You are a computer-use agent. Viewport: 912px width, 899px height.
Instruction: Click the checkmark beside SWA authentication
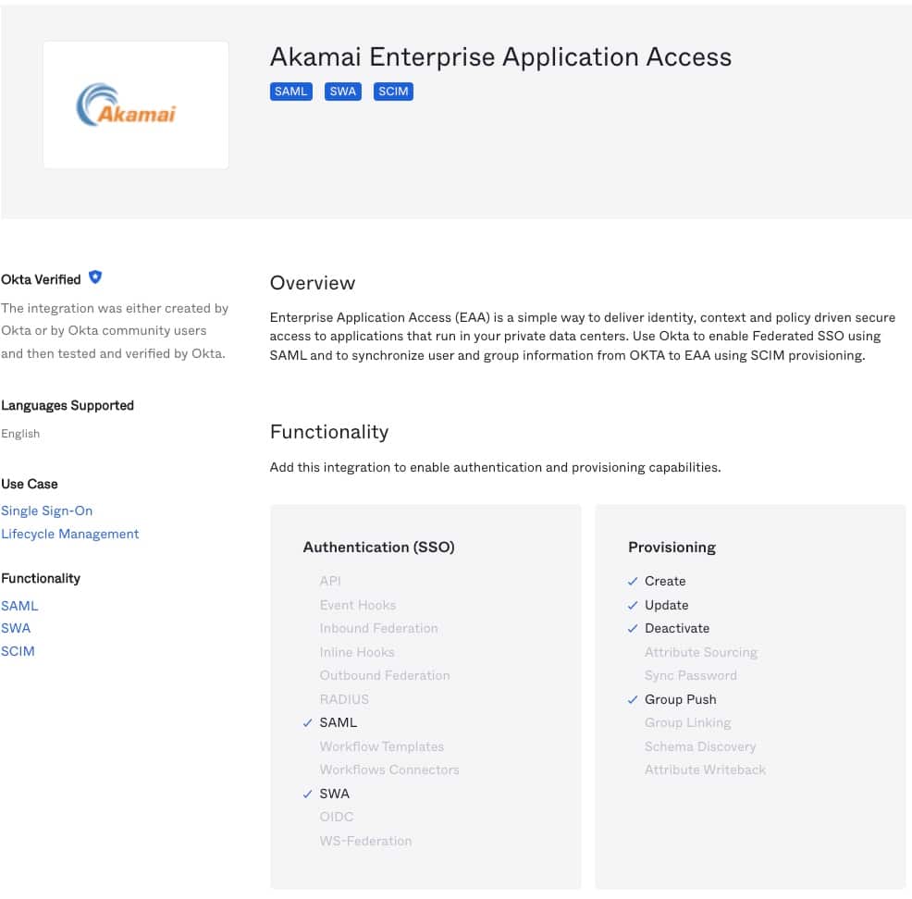pos(307,794)
